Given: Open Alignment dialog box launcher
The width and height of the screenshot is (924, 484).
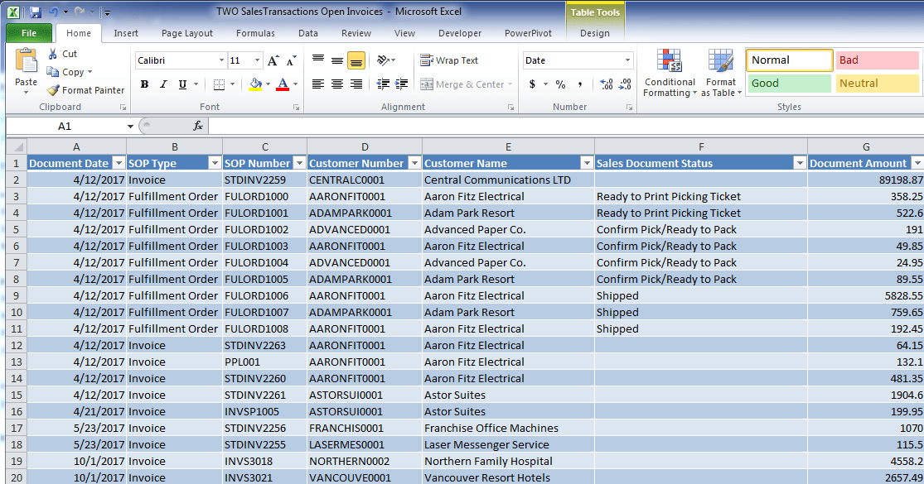Looking at the screenshot, I should (510, 107).
